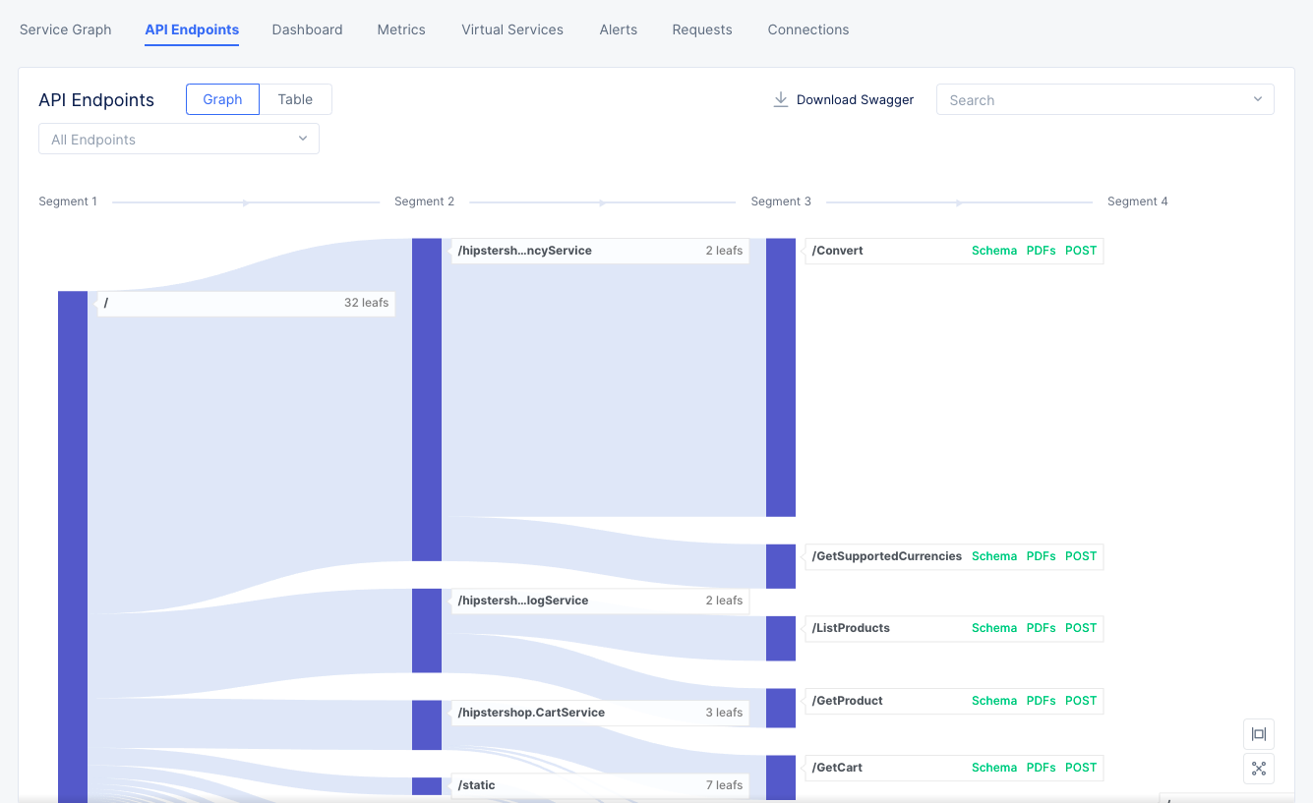Image resolution: width=1313 pixels, height=803 pixels.
Task: Open the Dashboard tab
Action: (x=307, y=29)
